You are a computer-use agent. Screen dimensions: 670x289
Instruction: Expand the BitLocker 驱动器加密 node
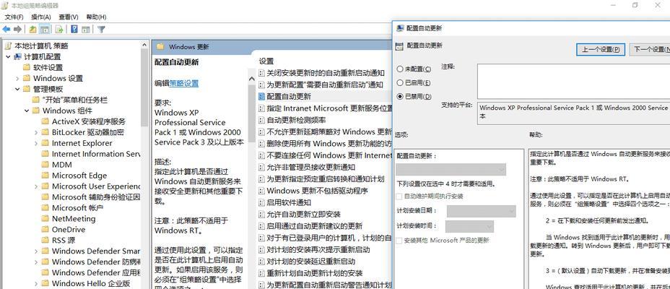(x=36, y=132)
